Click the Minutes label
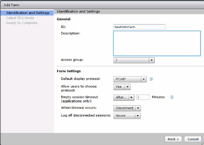 (x=158, y=97)
